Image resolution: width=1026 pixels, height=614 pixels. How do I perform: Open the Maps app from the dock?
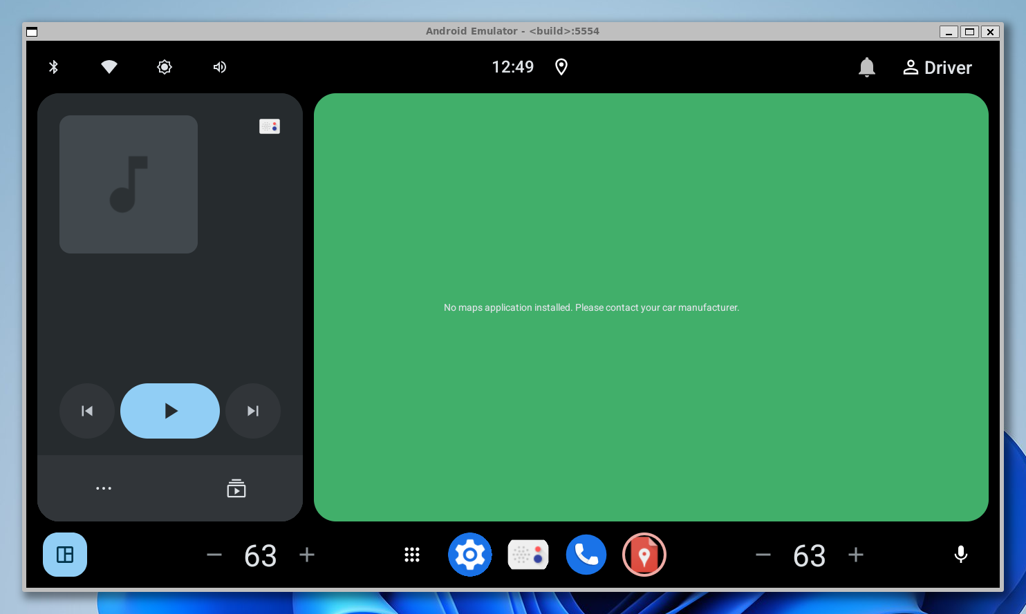click(644, 555)
